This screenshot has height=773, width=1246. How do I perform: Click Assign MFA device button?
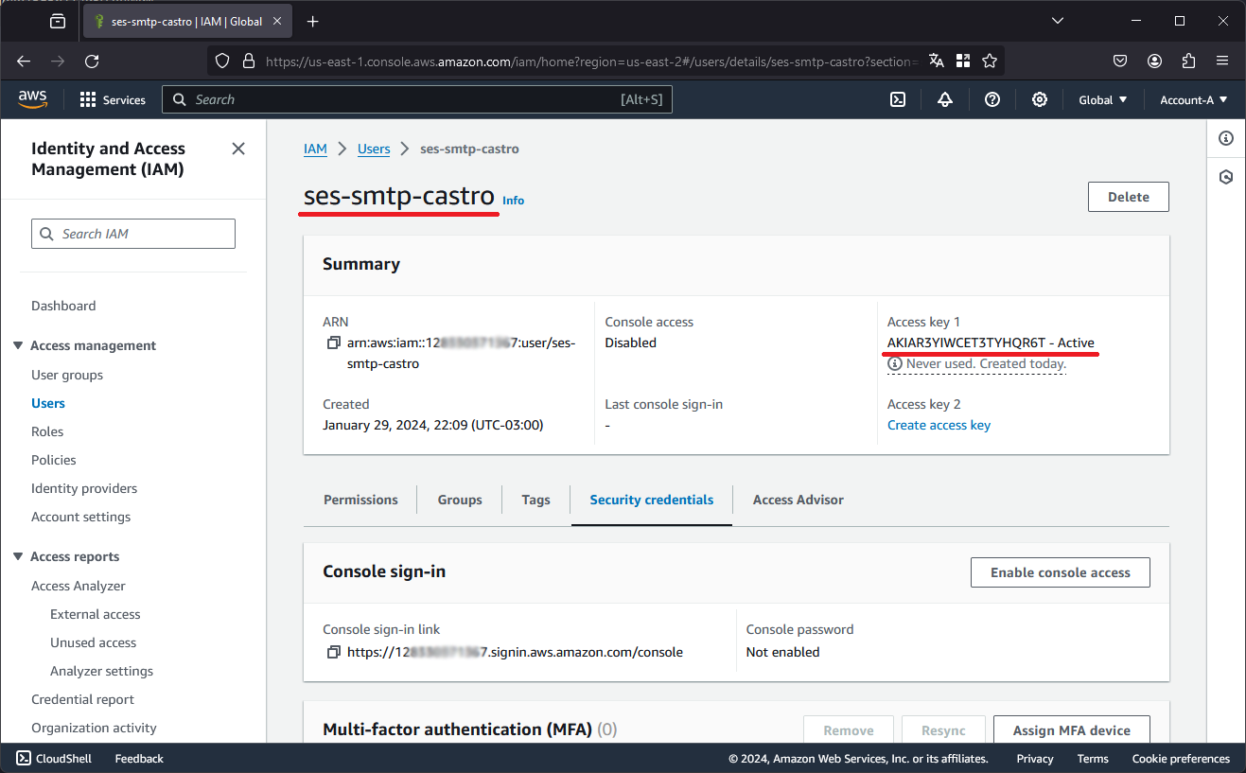tap(1072, 729)
